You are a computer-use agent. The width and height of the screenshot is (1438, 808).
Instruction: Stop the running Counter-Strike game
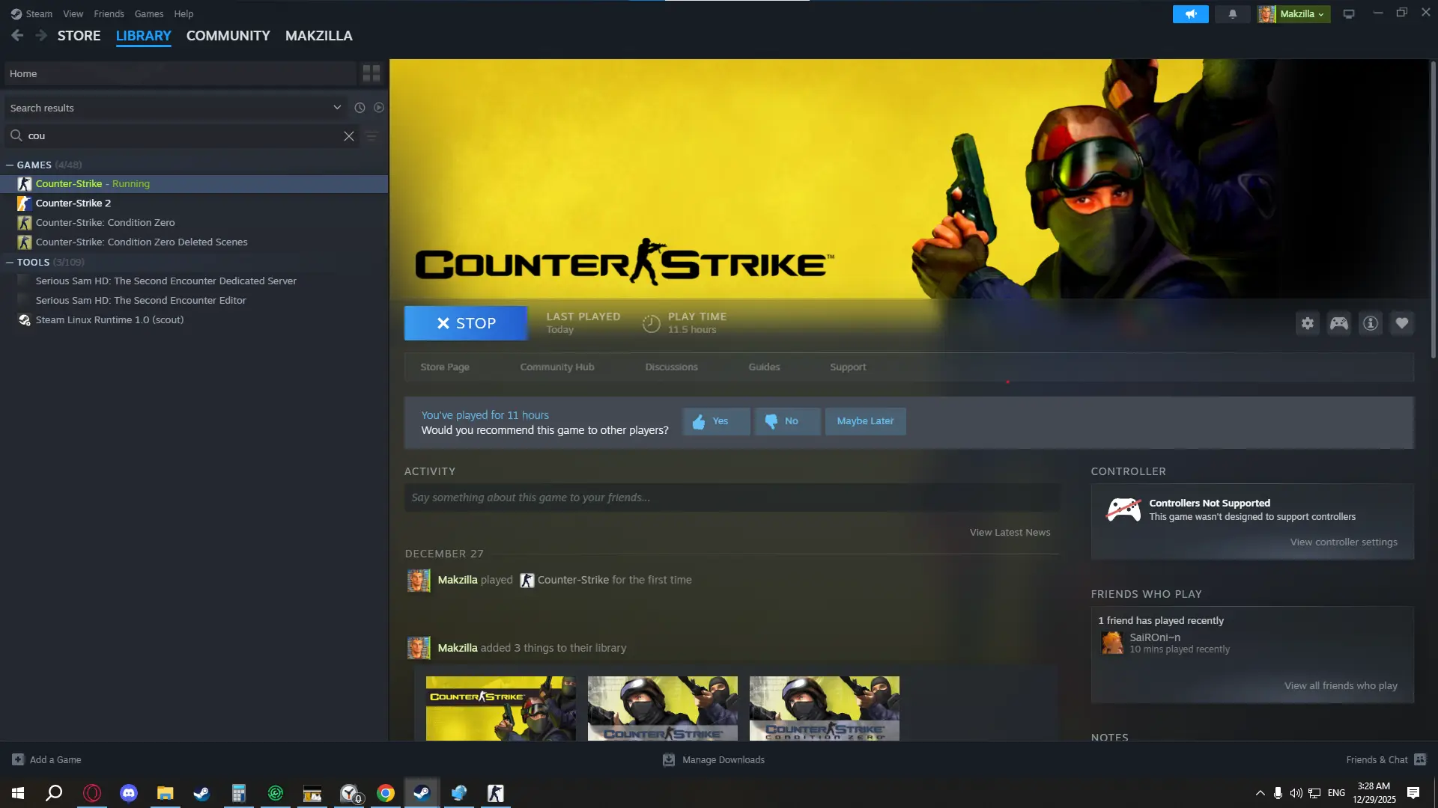(466, 323)
